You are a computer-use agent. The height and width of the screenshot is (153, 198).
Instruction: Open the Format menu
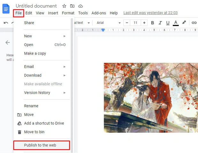tap(68, 13)
